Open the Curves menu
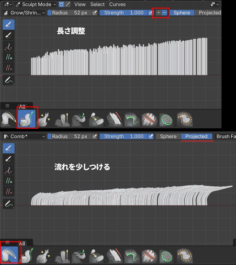This screenshot has width=236, height=265. [x=117, y=4]
